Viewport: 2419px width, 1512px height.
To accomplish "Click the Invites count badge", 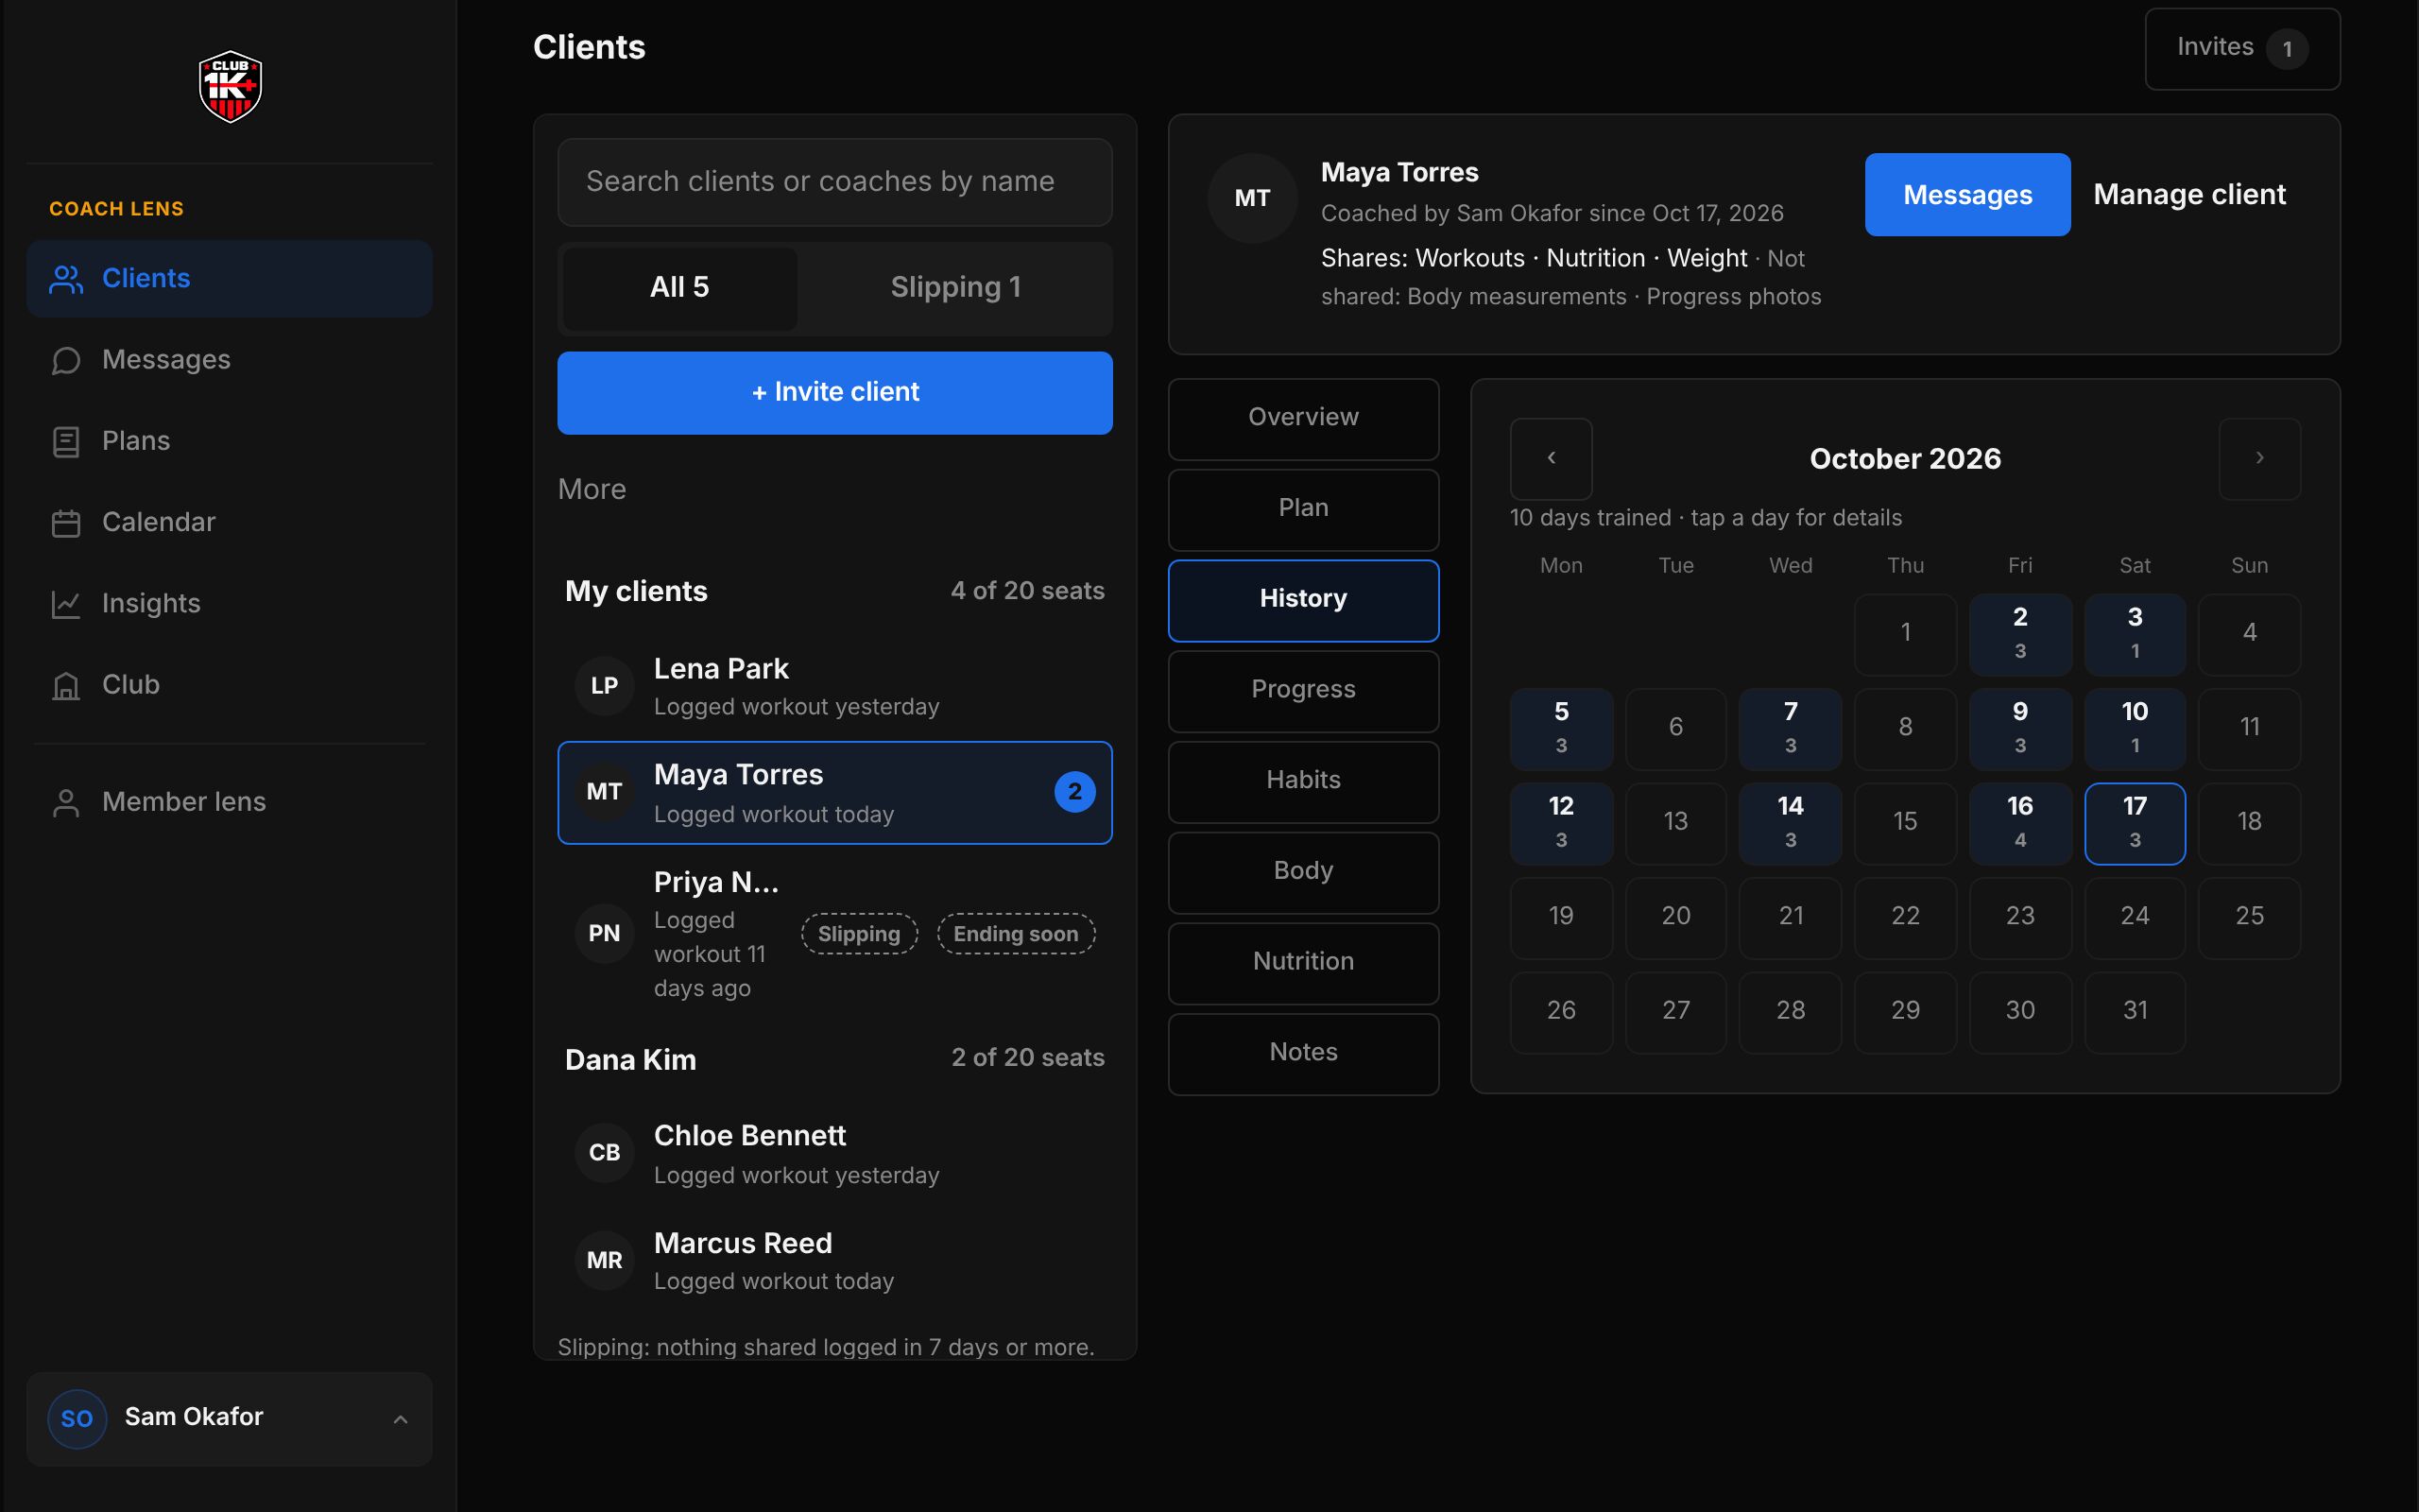I will tap(2287, 49).
